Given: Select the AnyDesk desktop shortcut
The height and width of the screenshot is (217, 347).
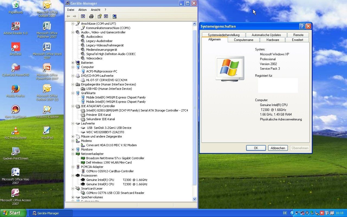Looking at the screenshot, I should [15, 49].
